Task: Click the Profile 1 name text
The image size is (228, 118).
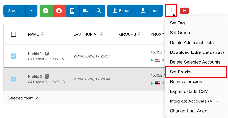Action: pos(35,53)
